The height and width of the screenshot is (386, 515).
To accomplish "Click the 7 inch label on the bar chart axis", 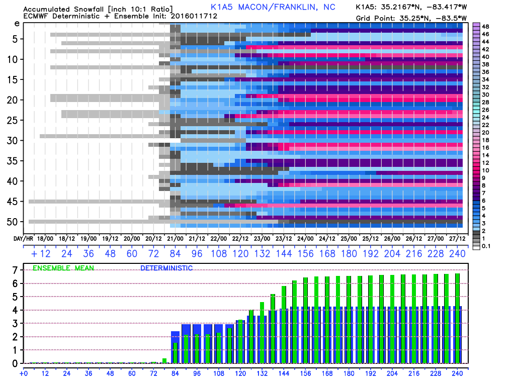I will [x=15, y=270].
